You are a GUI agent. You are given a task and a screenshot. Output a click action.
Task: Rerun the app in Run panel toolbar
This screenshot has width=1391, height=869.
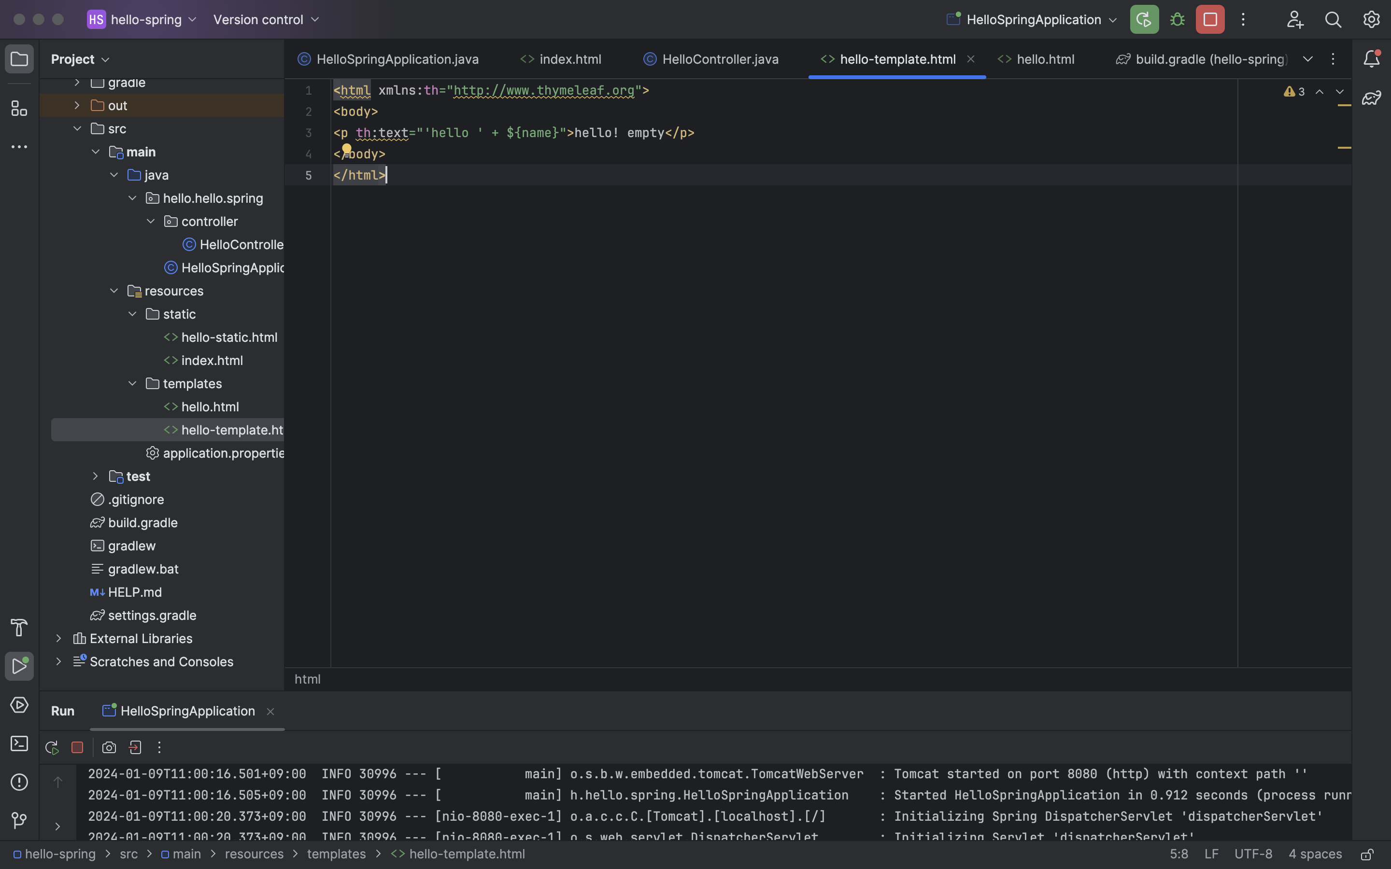pos(52,747)
